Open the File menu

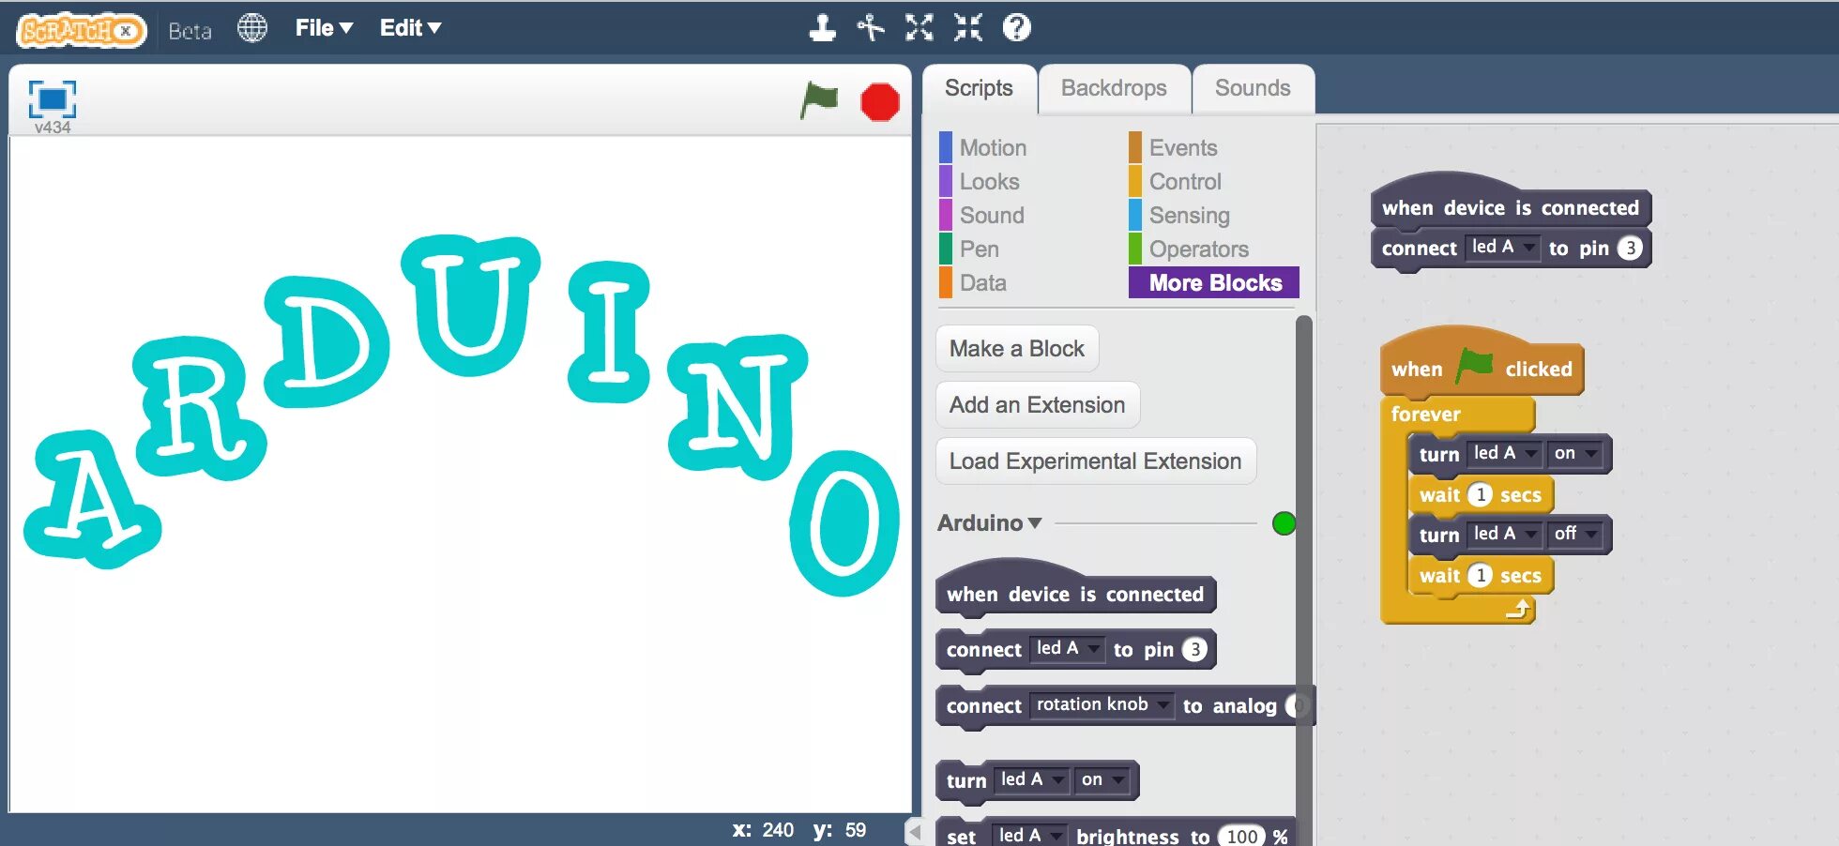324,28
